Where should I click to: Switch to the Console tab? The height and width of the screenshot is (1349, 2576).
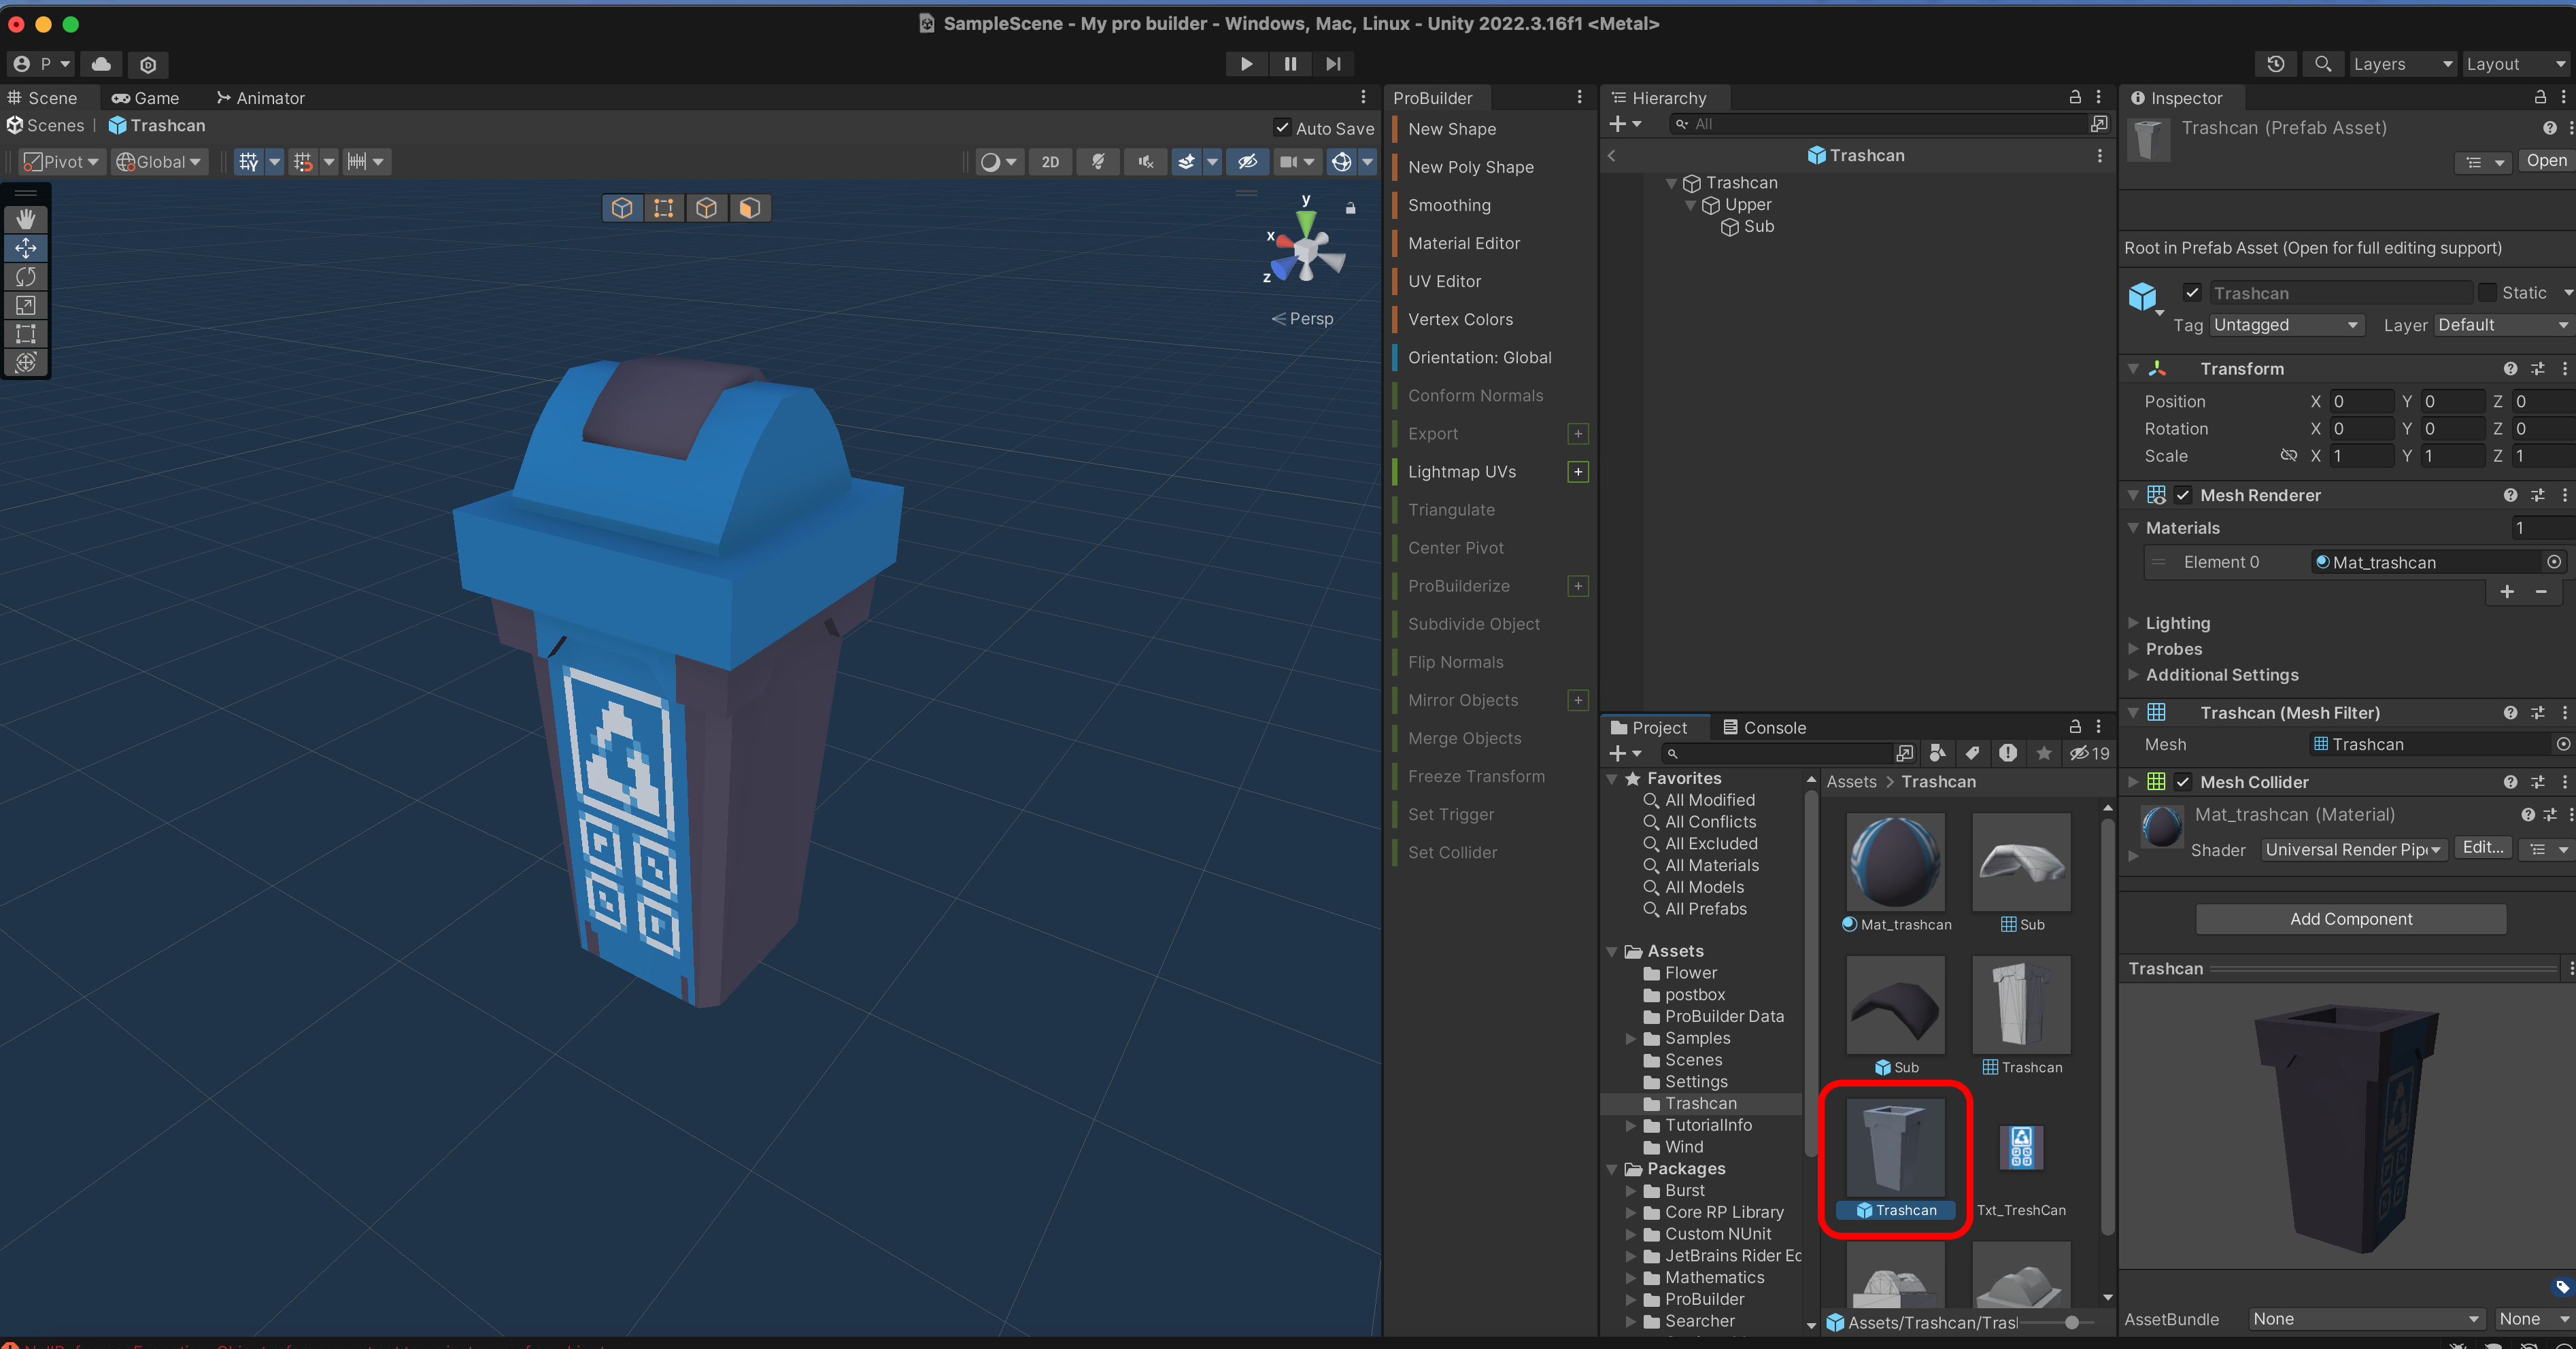(x=1765, y=728)
